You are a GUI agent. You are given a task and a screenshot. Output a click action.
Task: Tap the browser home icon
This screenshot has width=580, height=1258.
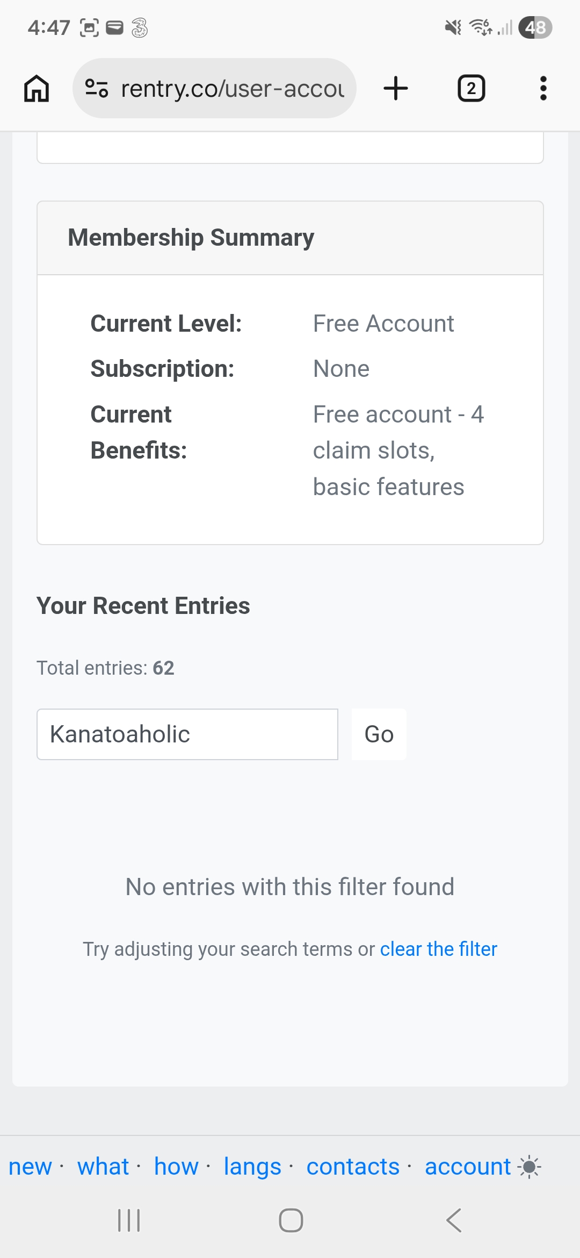point(37,88)
